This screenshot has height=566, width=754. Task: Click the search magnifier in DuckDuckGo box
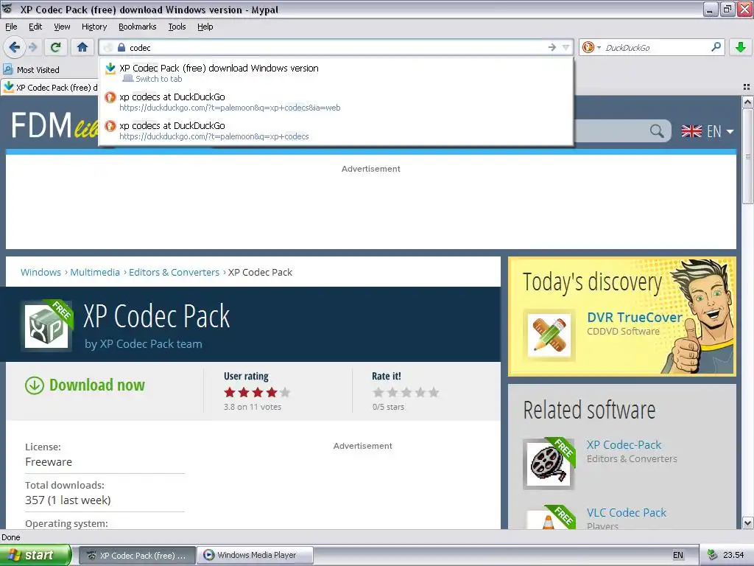coord(716,47)
